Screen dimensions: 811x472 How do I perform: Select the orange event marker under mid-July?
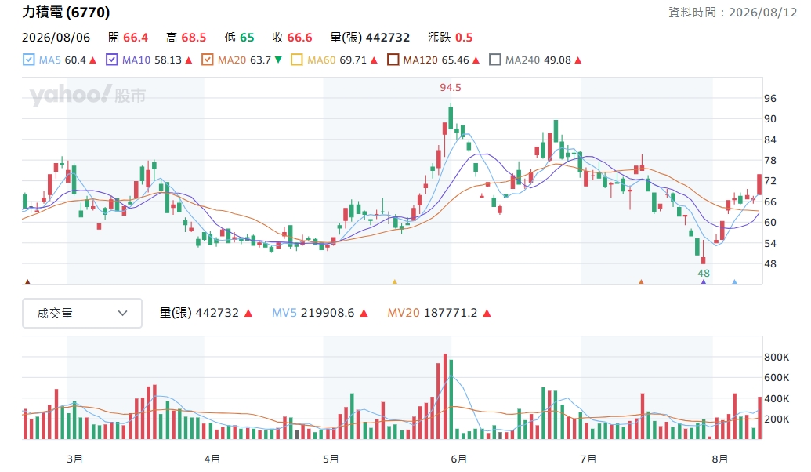click(641, 281)
